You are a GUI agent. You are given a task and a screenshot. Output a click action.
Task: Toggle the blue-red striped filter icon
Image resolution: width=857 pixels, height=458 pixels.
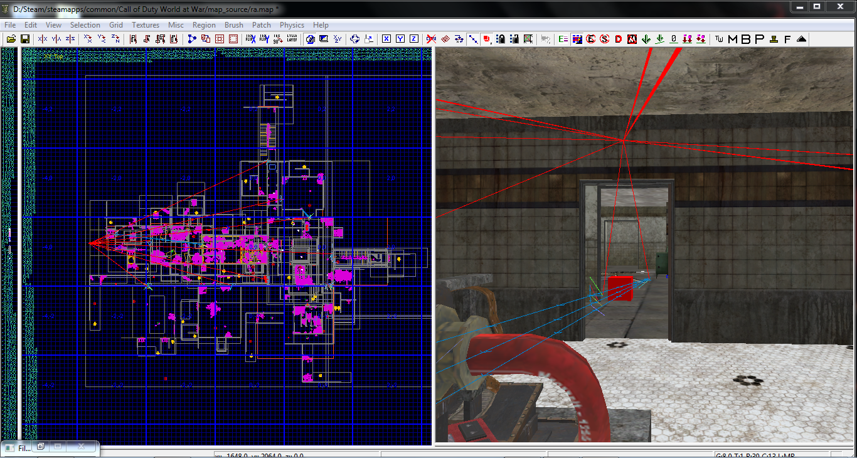tap(577, 39)
